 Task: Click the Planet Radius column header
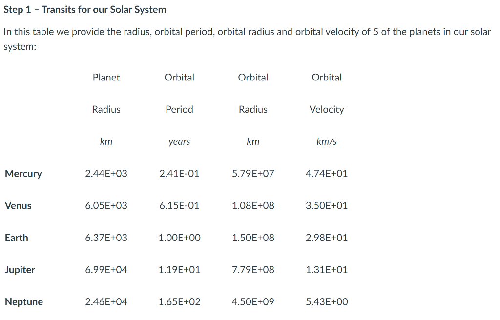click(106, 93)
